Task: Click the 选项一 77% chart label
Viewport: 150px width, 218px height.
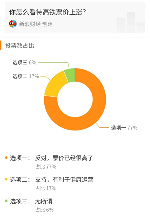Action: click(124, 128)
